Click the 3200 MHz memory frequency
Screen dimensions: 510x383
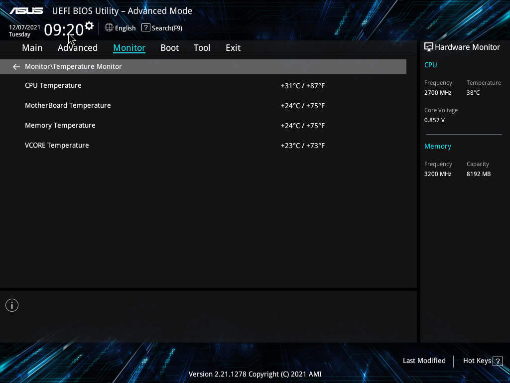(x=438, y=174)
